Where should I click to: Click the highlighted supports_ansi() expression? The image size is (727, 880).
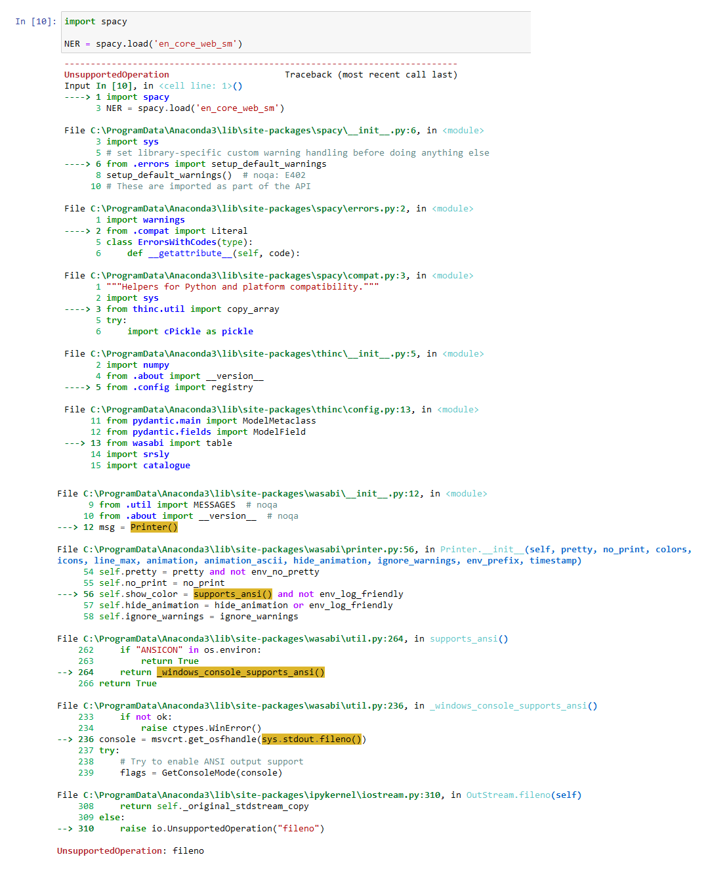233,594
